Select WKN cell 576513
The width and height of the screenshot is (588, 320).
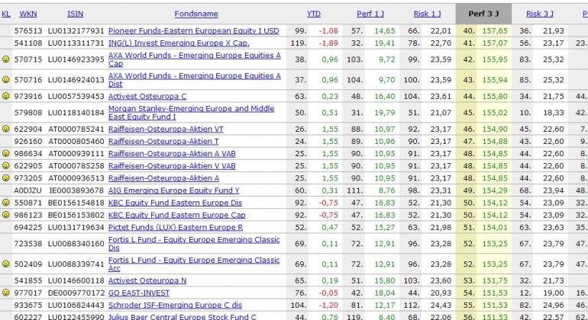(x=28, y=30)
